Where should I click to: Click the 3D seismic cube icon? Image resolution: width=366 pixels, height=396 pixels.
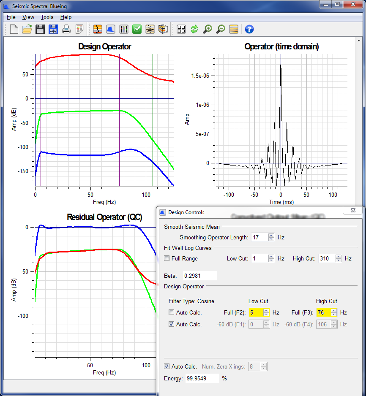click(163, 29)
